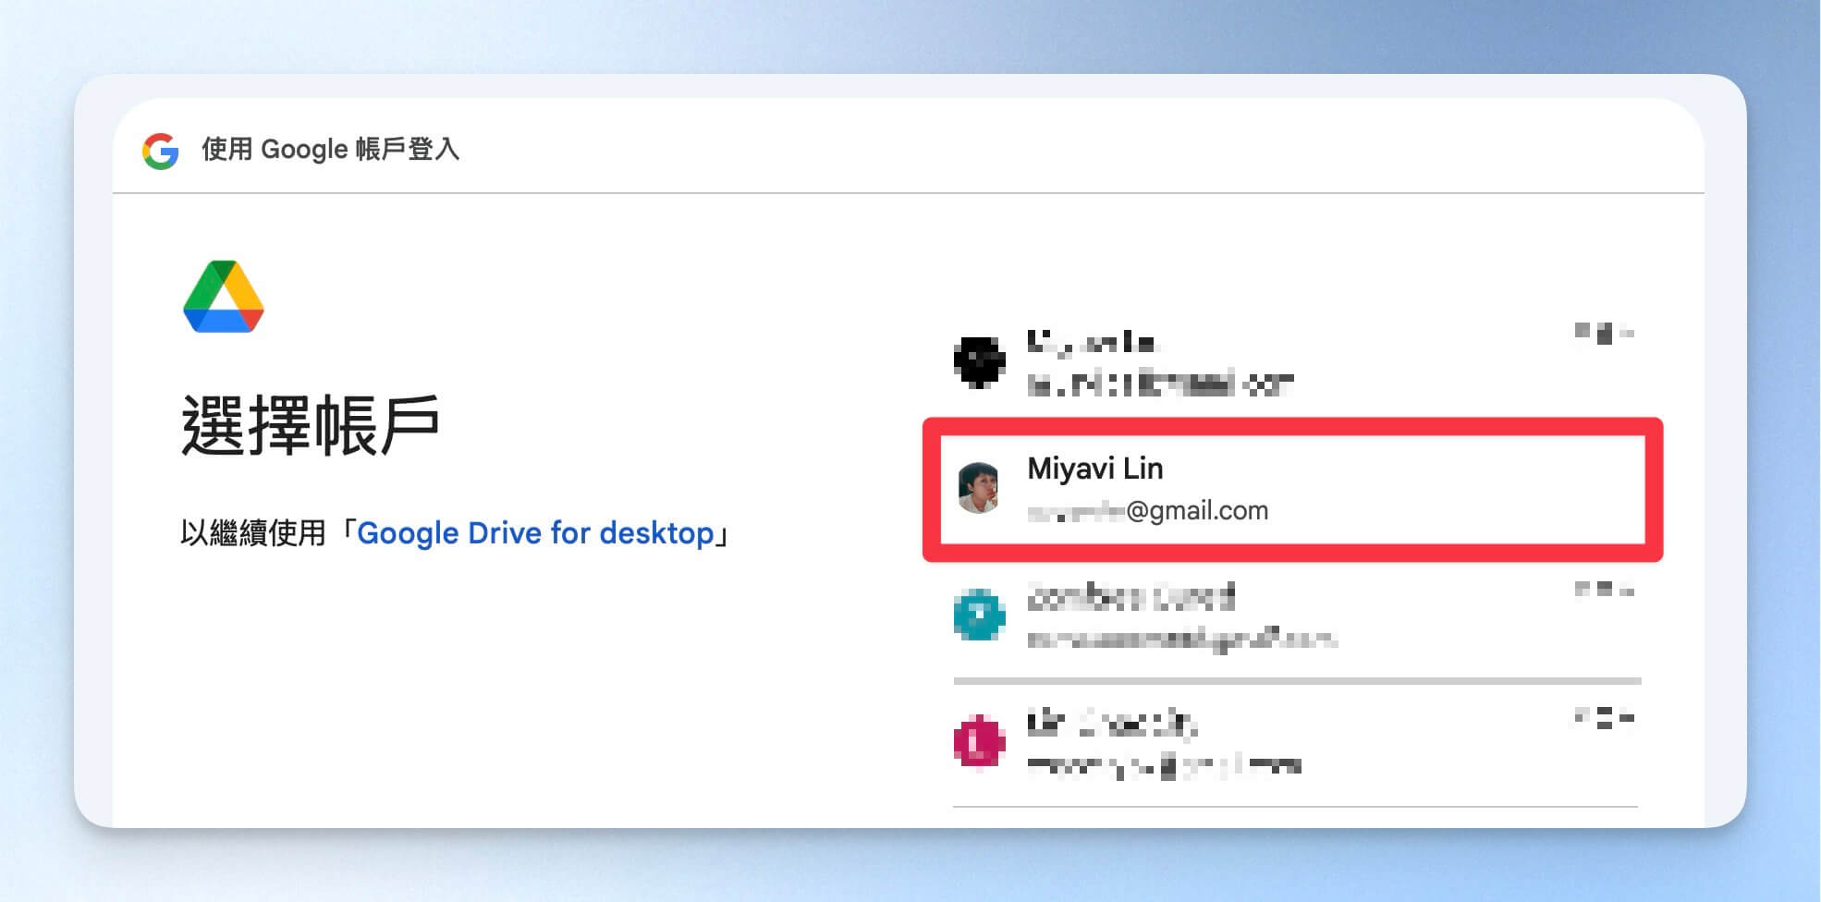Choose the account with the black avatar

pyautogui.click(x=1295, y=361)
